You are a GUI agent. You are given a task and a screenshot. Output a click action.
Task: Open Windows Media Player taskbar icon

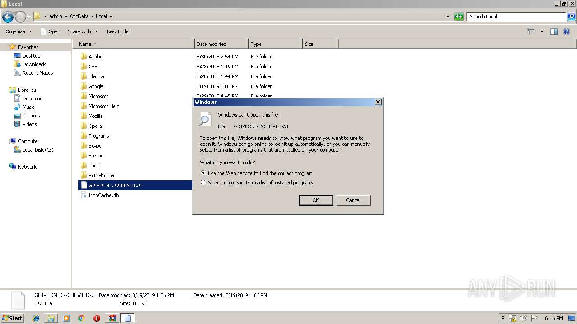(x=66, y=318)
